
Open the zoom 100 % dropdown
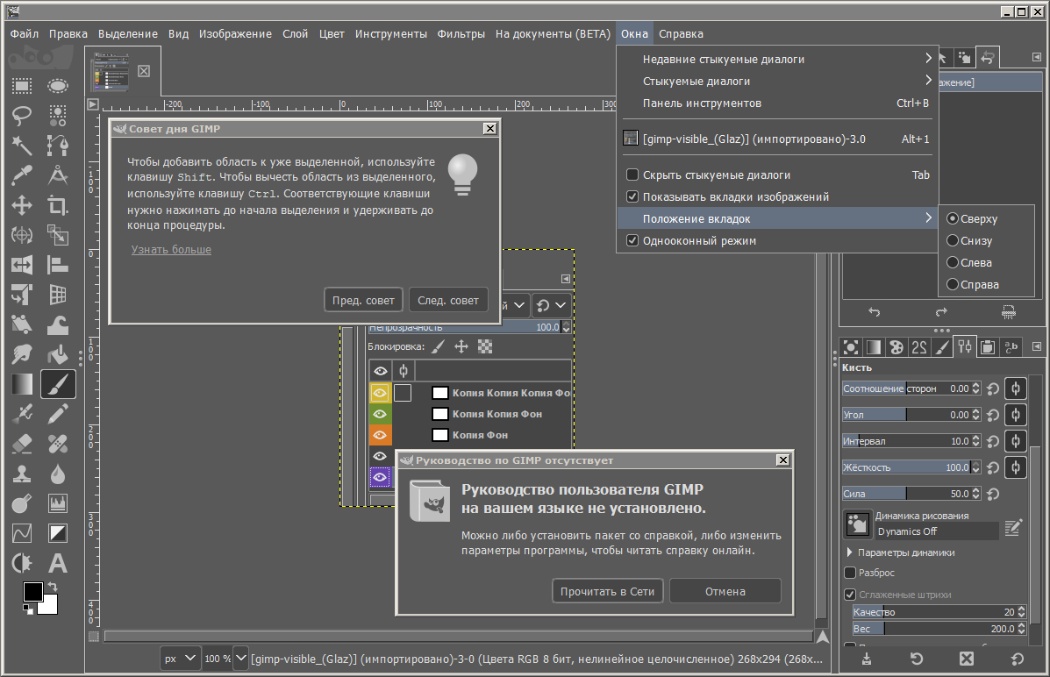(241, 659)
